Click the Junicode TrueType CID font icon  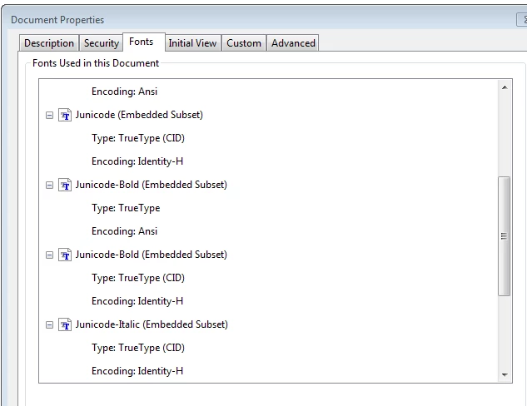(x=65, y=115)
